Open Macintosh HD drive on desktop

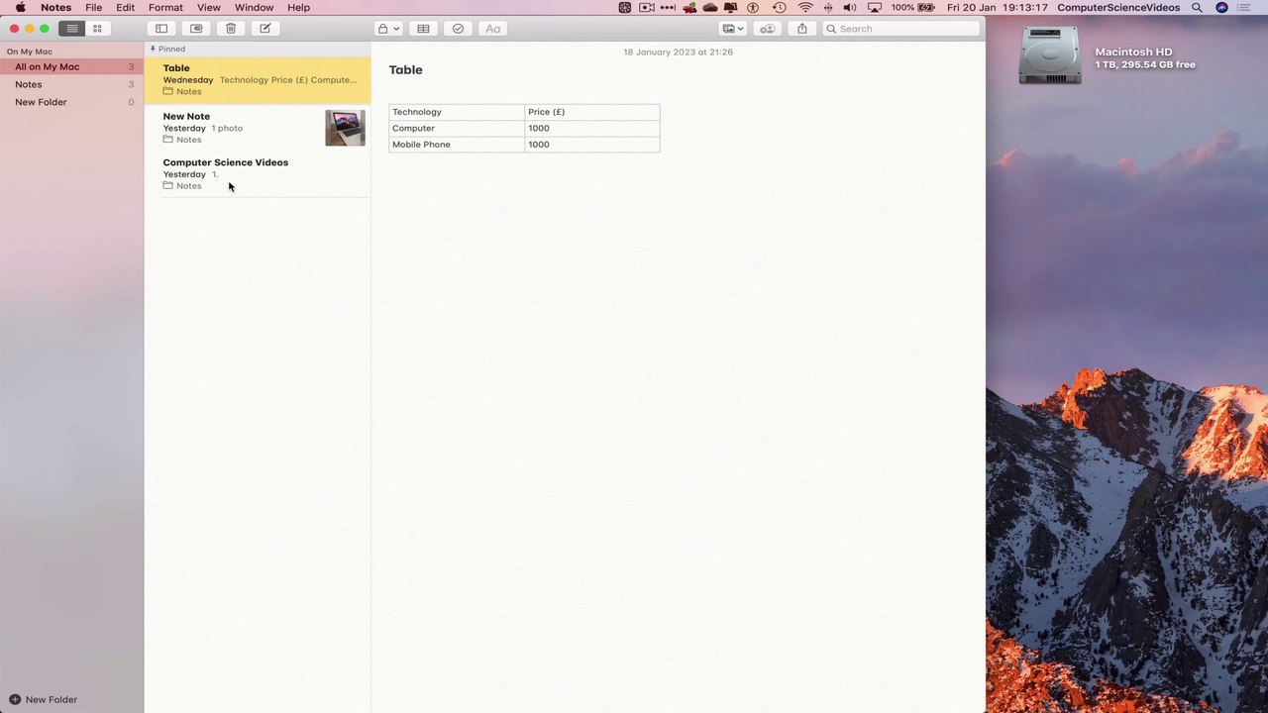pos(1049,54)
